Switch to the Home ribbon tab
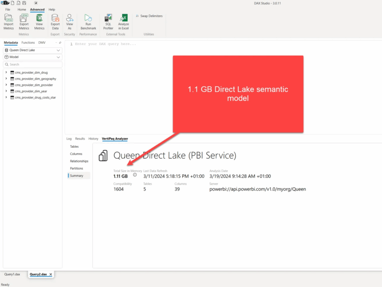Image resolution: width=382 pixels, height=287 pixels. pyautogui.click(x=22, y=9)
